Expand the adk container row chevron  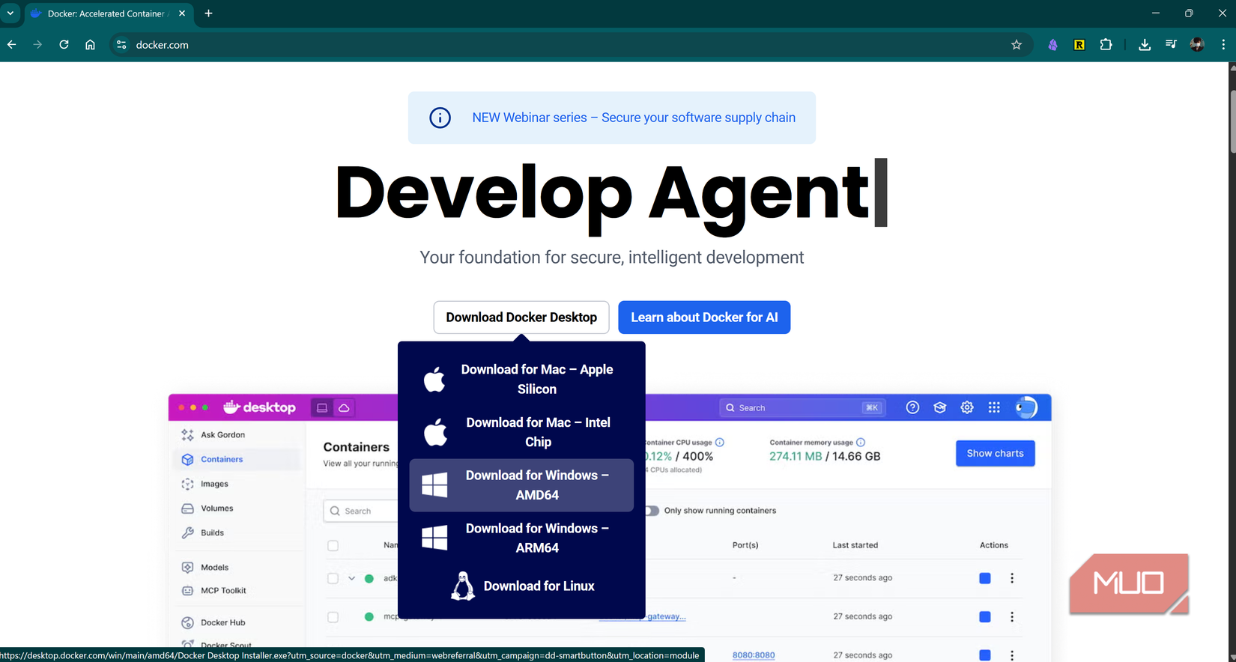[x=351, y=578]
